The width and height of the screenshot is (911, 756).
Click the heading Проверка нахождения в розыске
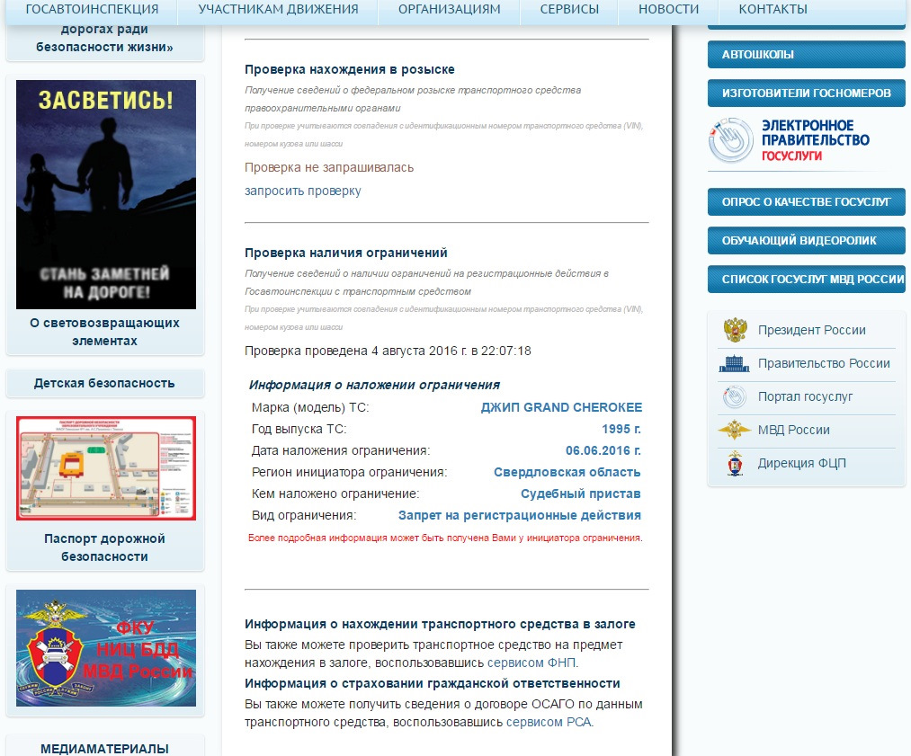[x=350, y=69]
